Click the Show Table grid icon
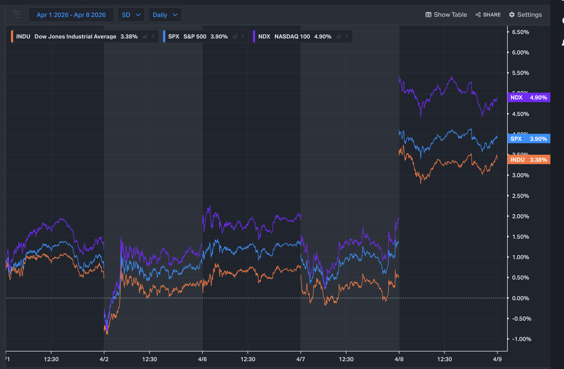564x369 pixels. [x=428, y=15]
